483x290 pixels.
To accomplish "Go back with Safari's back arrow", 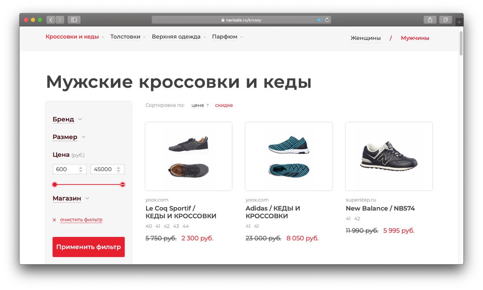I will coord(51,20).
